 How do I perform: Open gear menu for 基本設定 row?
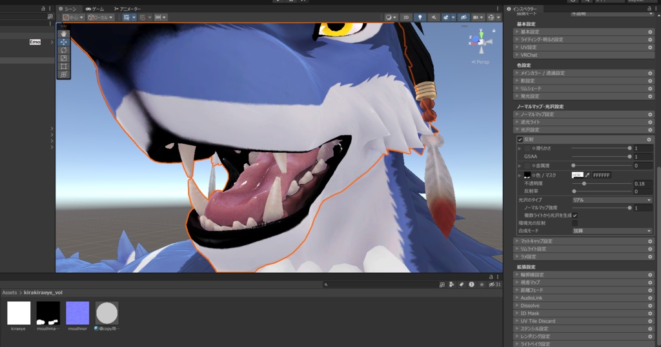point(650,32)
